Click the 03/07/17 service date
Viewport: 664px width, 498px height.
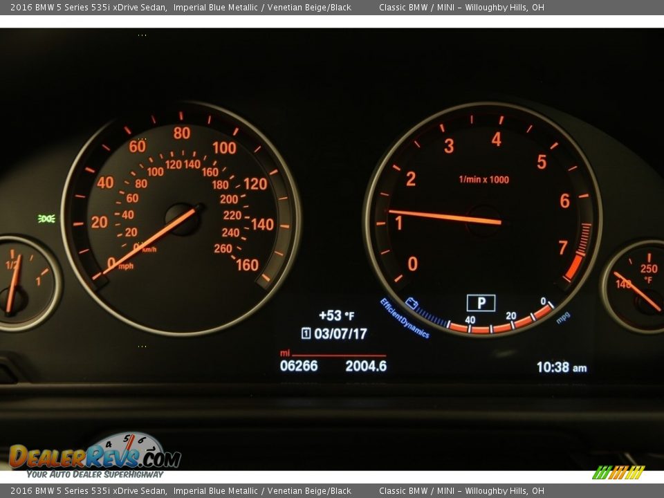tap(340, 333)
